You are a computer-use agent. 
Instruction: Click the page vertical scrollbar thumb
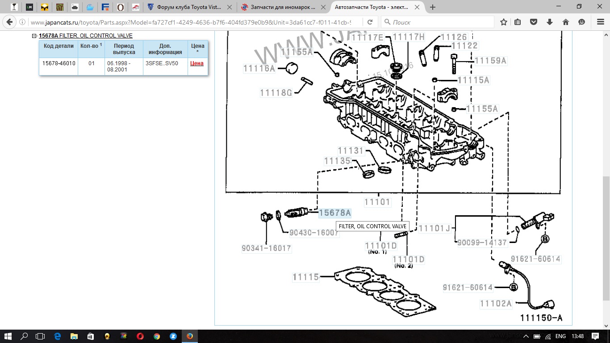tap(606, 237)
